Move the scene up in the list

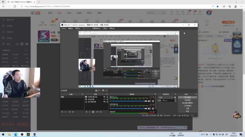click(x=70, y=112)
